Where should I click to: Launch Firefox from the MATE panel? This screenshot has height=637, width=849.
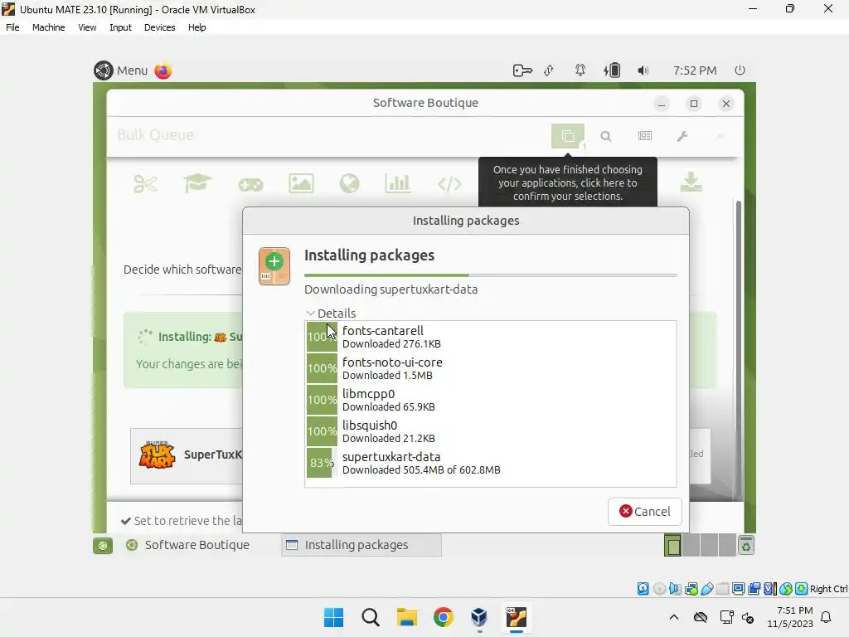tap(163, 71)
